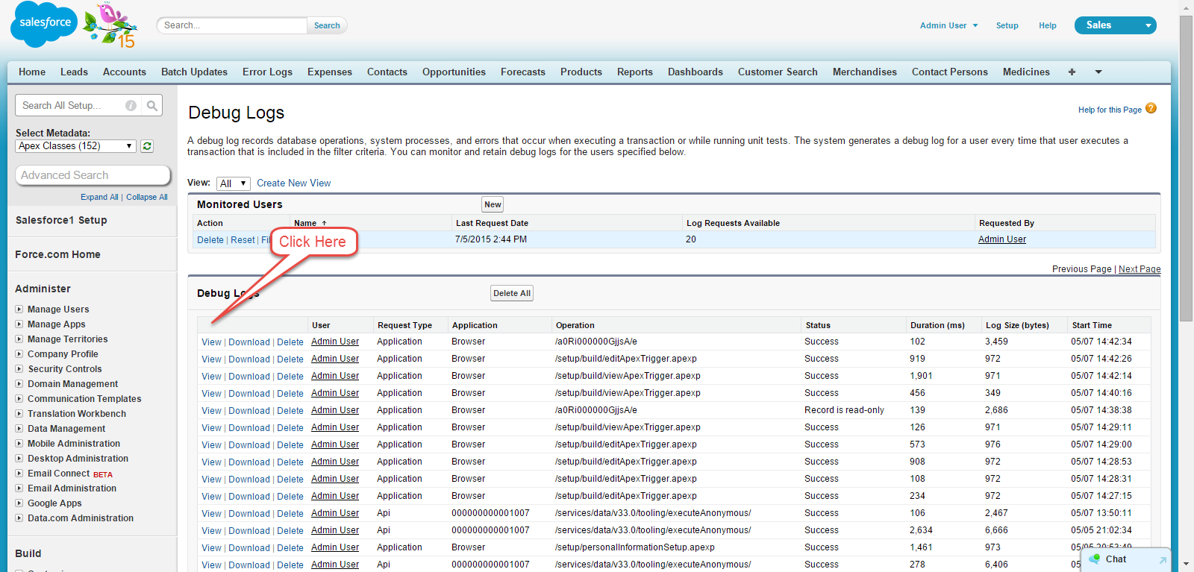Open the Apex Classes metadata dropdown

[75, 146]
